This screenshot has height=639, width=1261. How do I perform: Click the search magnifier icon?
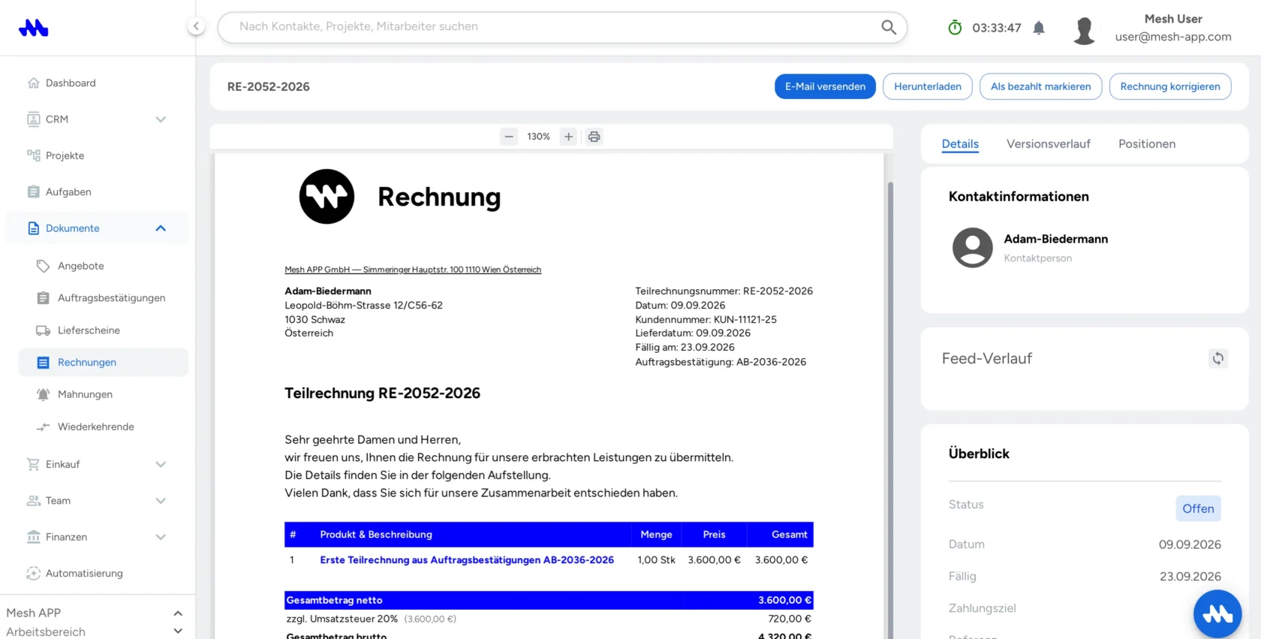coord(889,27)
